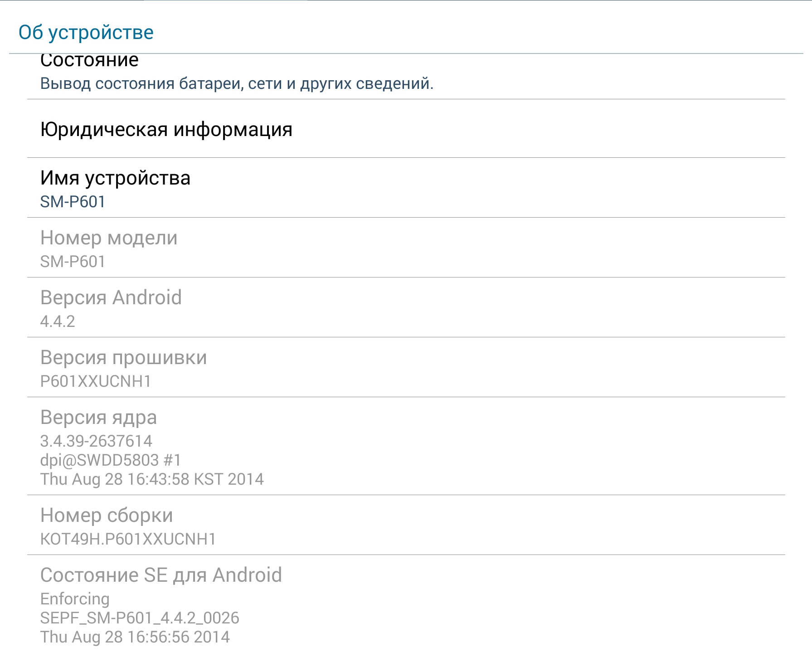This screenshot has width=812, height=652.
Task: Tap the Версия ядра entry title
Action: (98, 417)
